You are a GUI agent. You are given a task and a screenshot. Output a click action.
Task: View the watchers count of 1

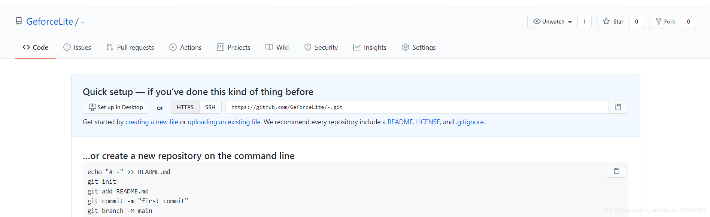(x=585, y=21)
